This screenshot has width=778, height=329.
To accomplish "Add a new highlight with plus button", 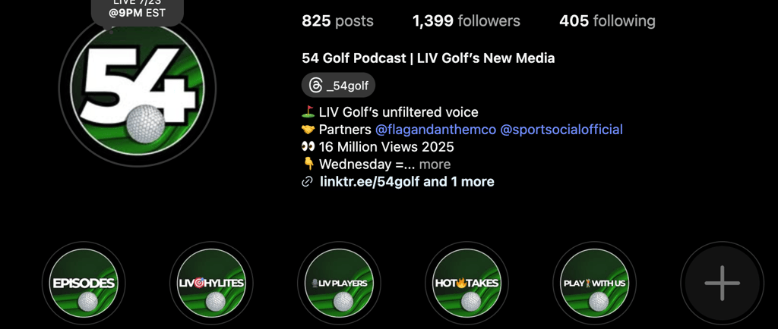I will pos(722,283).
